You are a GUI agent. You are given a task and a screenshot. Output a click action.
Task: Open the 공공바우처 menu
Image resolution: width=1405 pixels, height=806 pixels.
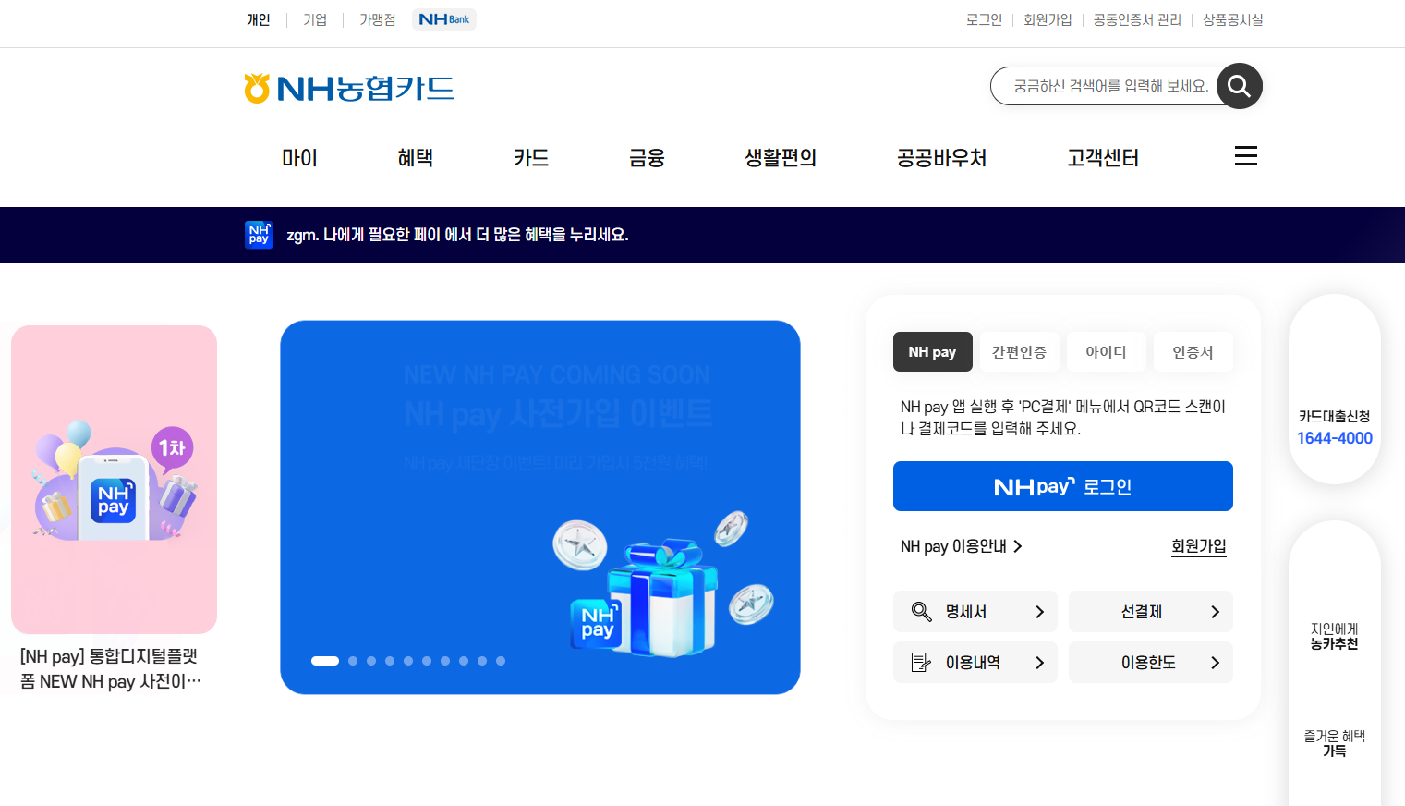coord(942,158)
